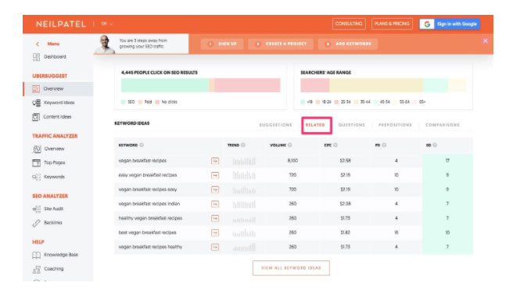Close the onboarding steps banner

[485, 41]
